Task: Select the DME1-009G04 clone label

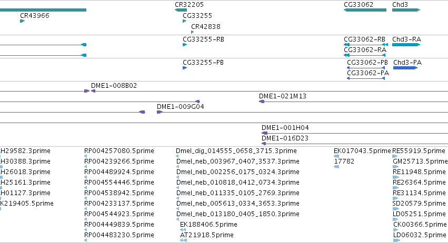Action: 180,107
